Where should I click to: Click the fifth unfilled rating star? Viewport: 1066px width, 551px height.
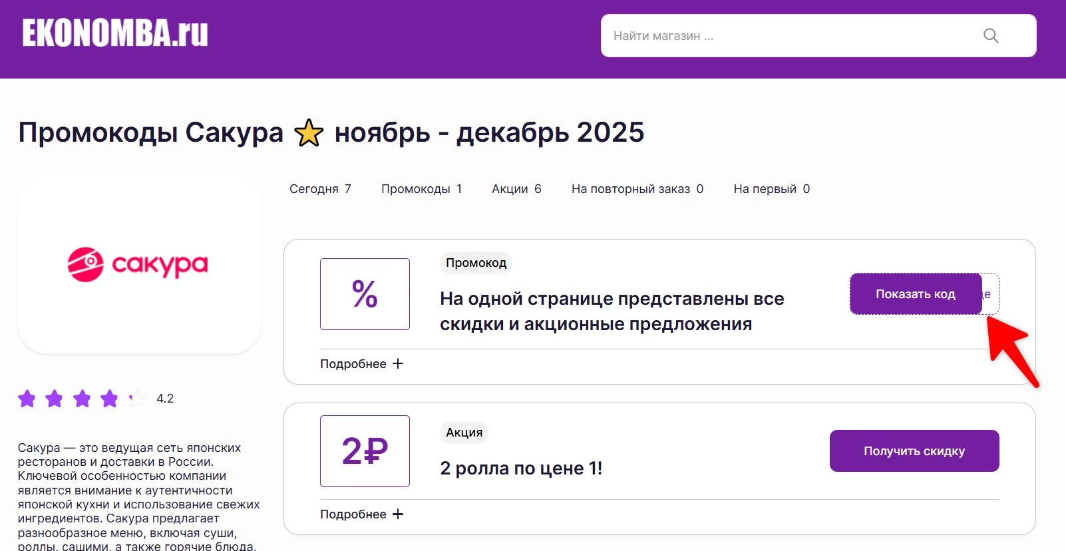pos(136,399)
